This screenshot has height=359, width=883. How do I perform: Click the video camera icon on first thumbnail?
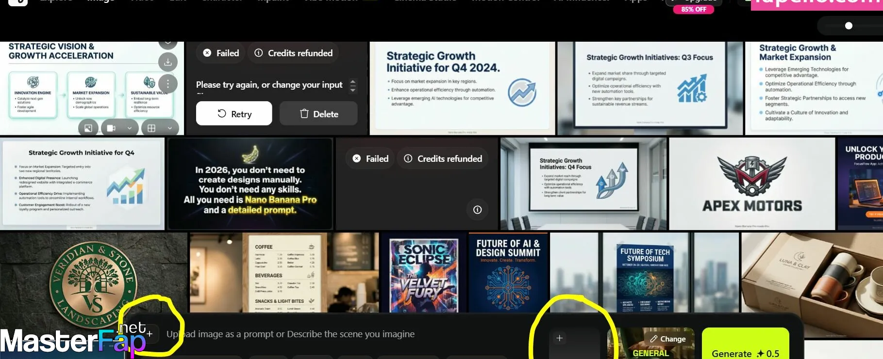click(x=111, y=128)
